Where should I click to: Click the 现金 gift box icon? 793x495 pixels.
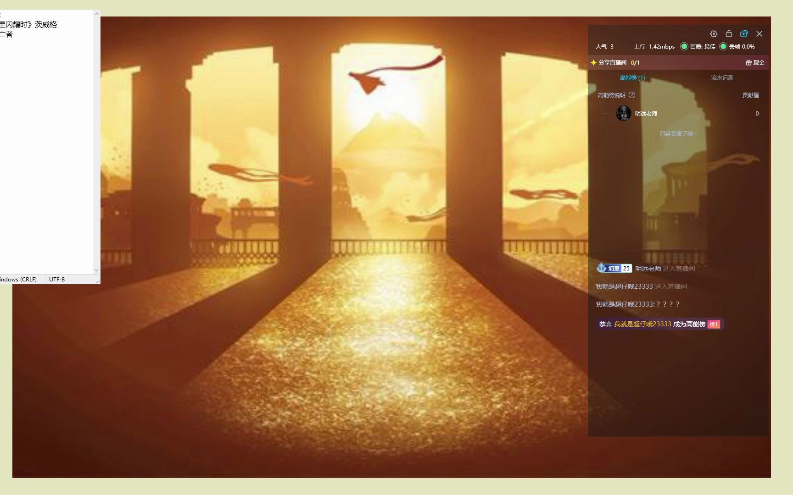pos(748,63)
